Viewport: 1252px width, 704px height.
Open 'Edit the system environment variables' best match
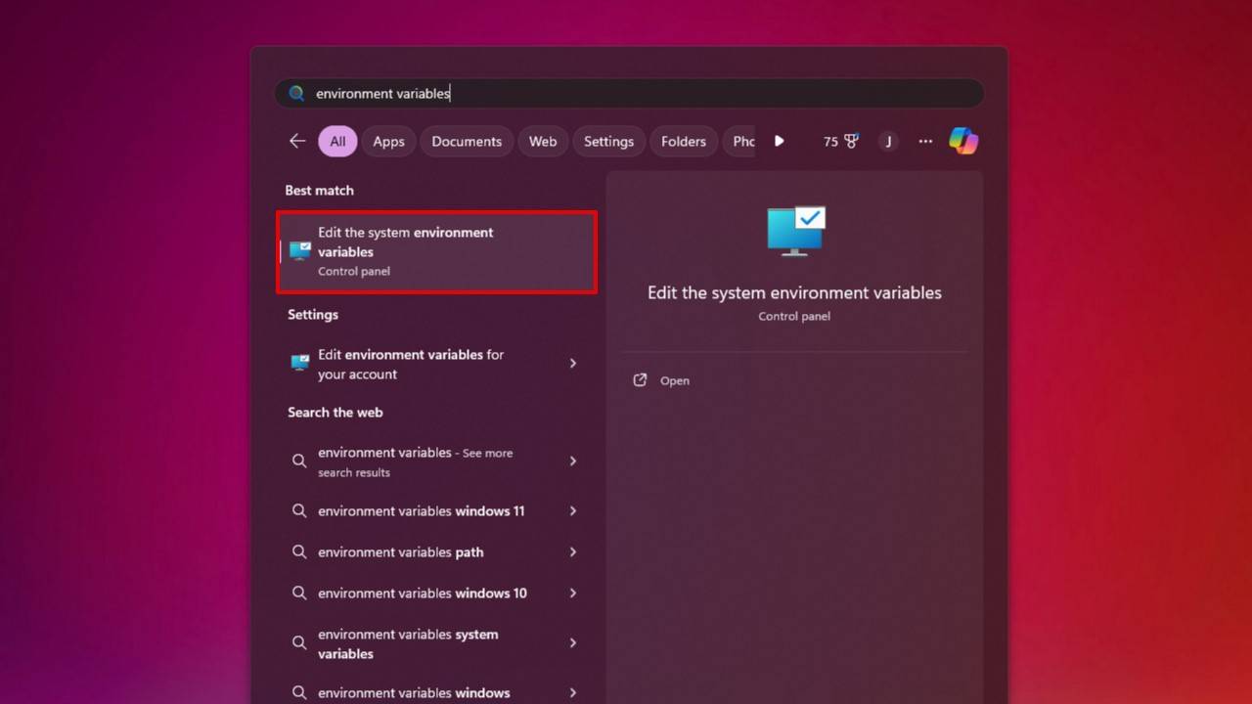click(437, 252)
